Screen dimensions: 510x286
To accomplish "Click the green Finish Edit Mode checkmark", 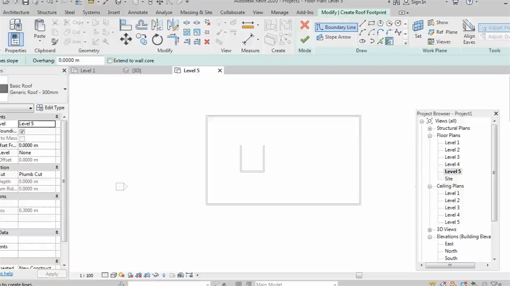I will click(x=305, y=39).
